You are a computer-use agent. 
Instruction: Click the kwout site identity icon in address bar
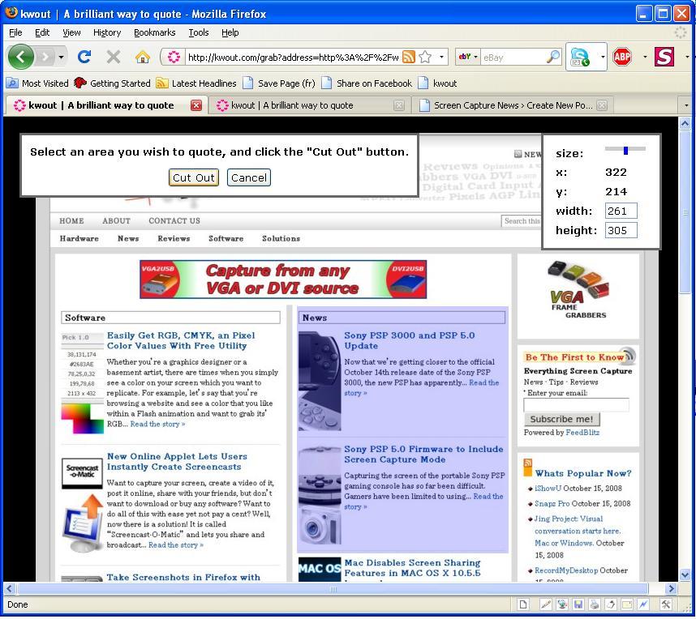(x=174, y=57)
